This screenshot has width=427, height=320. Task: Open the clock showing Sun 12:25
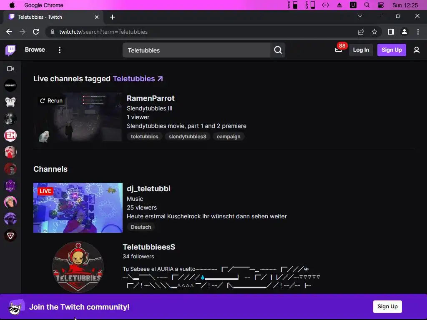tap(405, 5)
